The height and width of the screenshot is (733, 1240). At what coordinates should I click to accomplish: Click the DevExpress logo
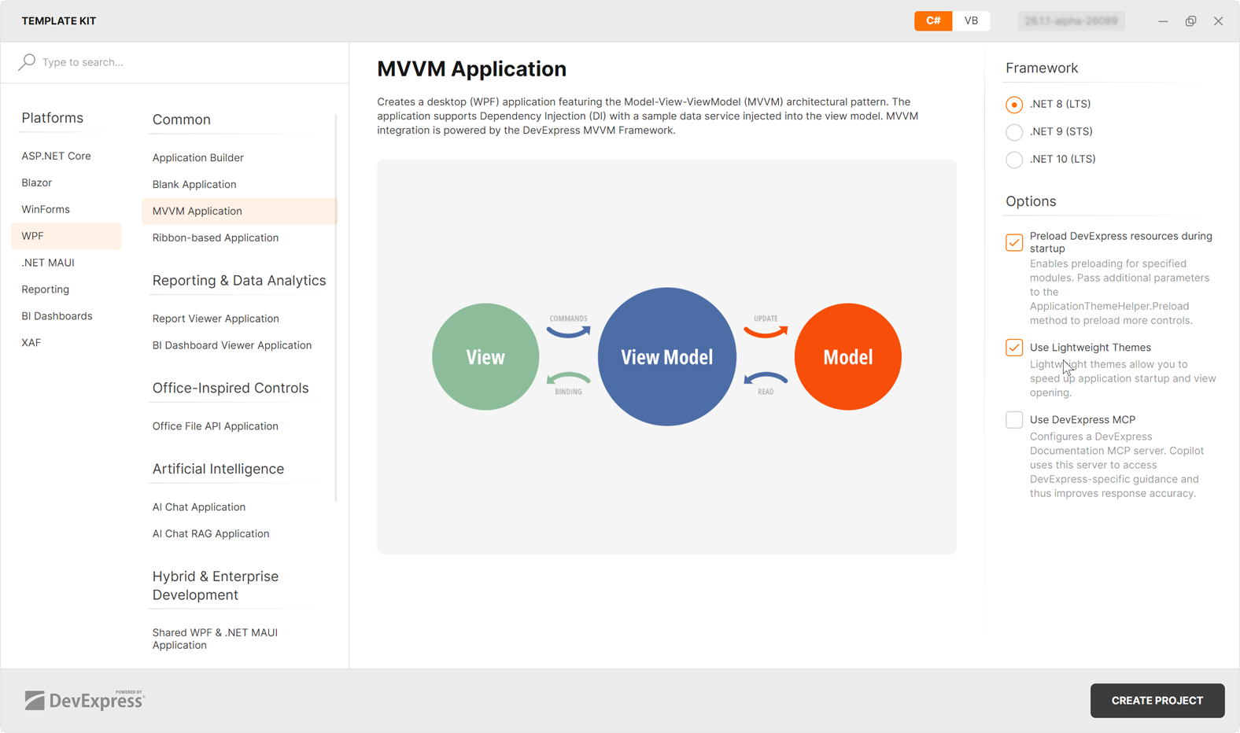click(x=85, y=700)
